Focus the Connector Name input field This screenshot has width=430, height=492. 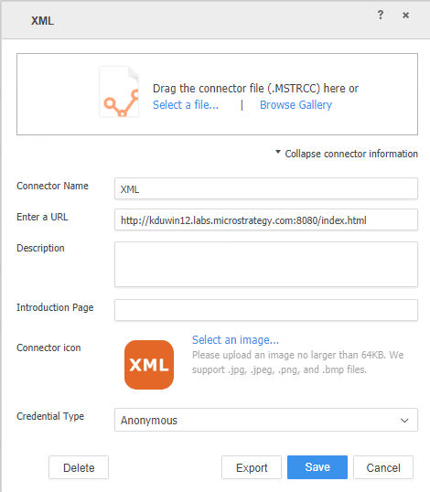[266, 188]
